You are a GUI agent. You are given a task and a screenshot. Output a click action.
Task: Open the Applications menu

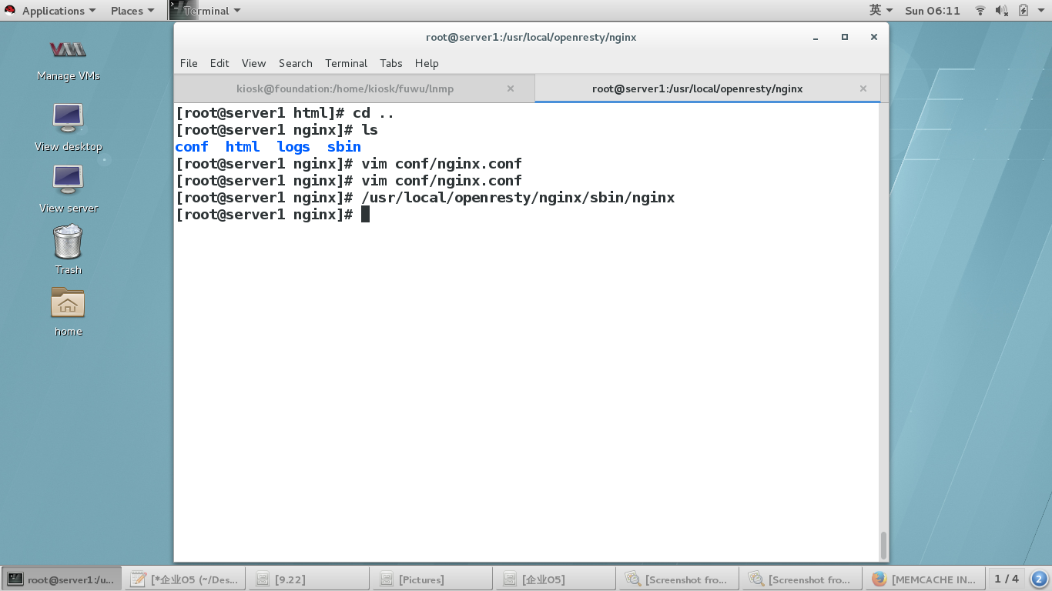coord(59,11)
